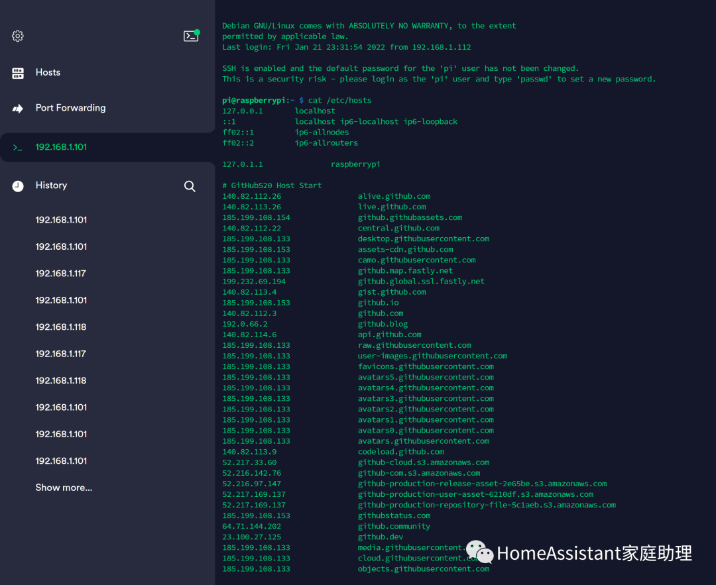Click the github.io hostname

[379, 303]
